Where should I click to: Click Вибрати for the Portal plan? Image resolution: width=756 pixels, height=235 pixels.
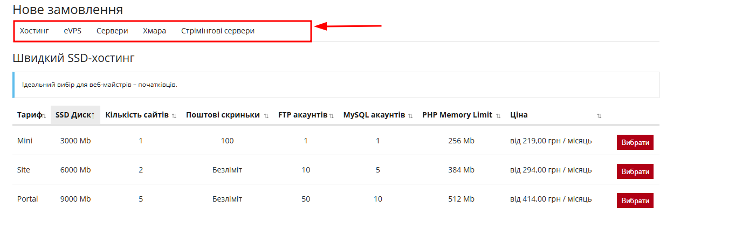[x=635, y=201]
